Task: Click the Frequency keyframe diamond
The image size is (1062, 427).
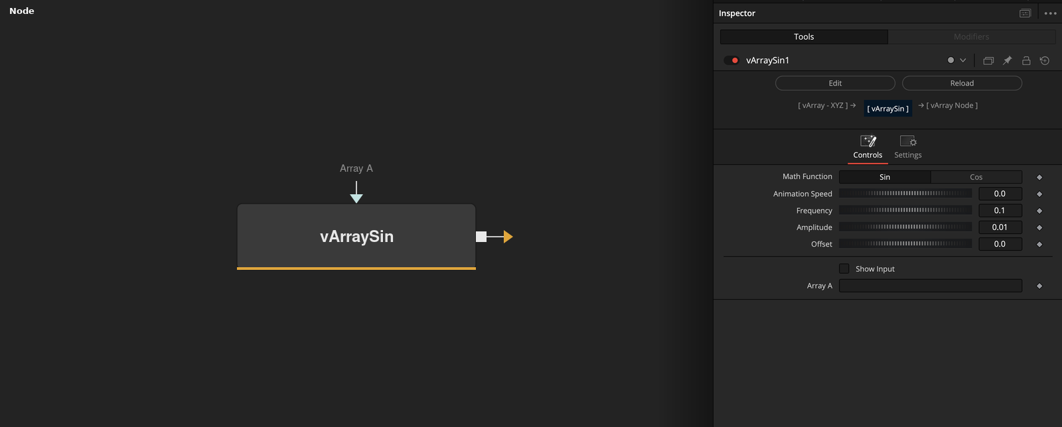Action: [1039, 211]
